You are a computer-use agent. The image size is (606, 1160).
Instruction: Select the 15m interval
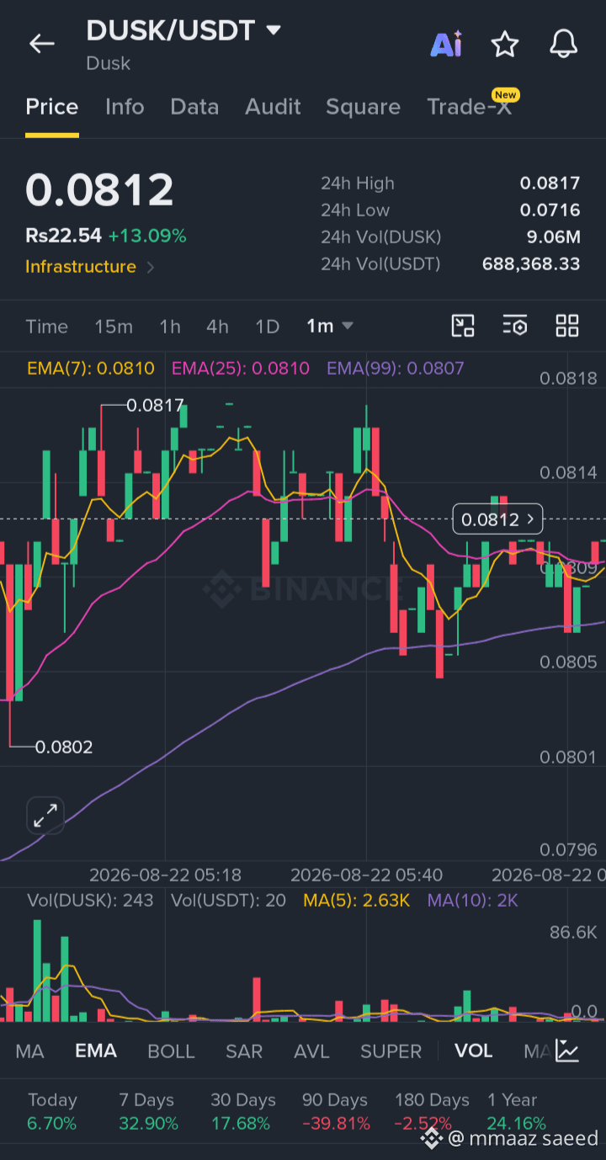114,327
